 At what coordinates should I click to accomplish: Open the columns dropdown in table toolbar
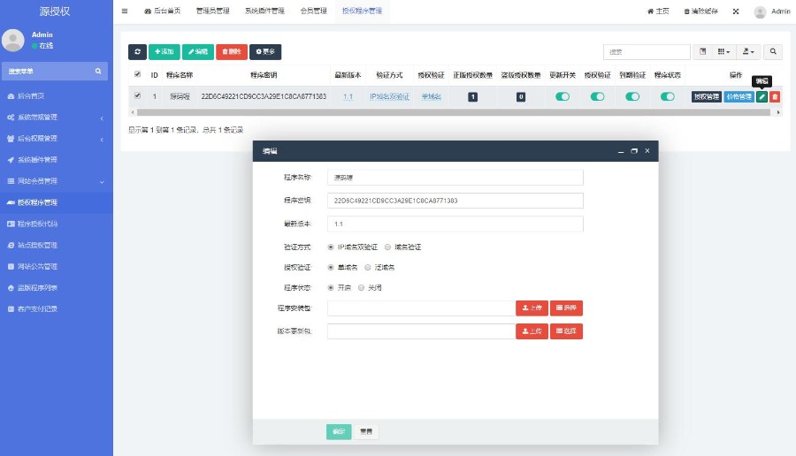coord(724,52)
